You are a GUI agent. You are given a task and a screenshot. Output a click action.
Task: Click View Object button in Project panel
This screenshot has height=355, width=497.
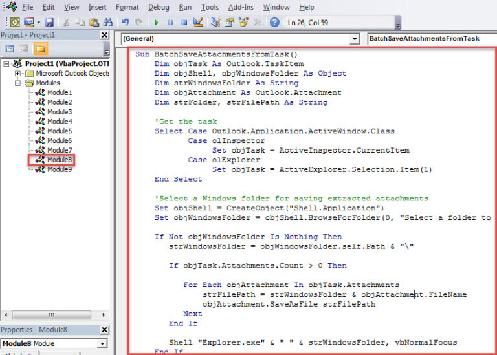pos(24,49)
